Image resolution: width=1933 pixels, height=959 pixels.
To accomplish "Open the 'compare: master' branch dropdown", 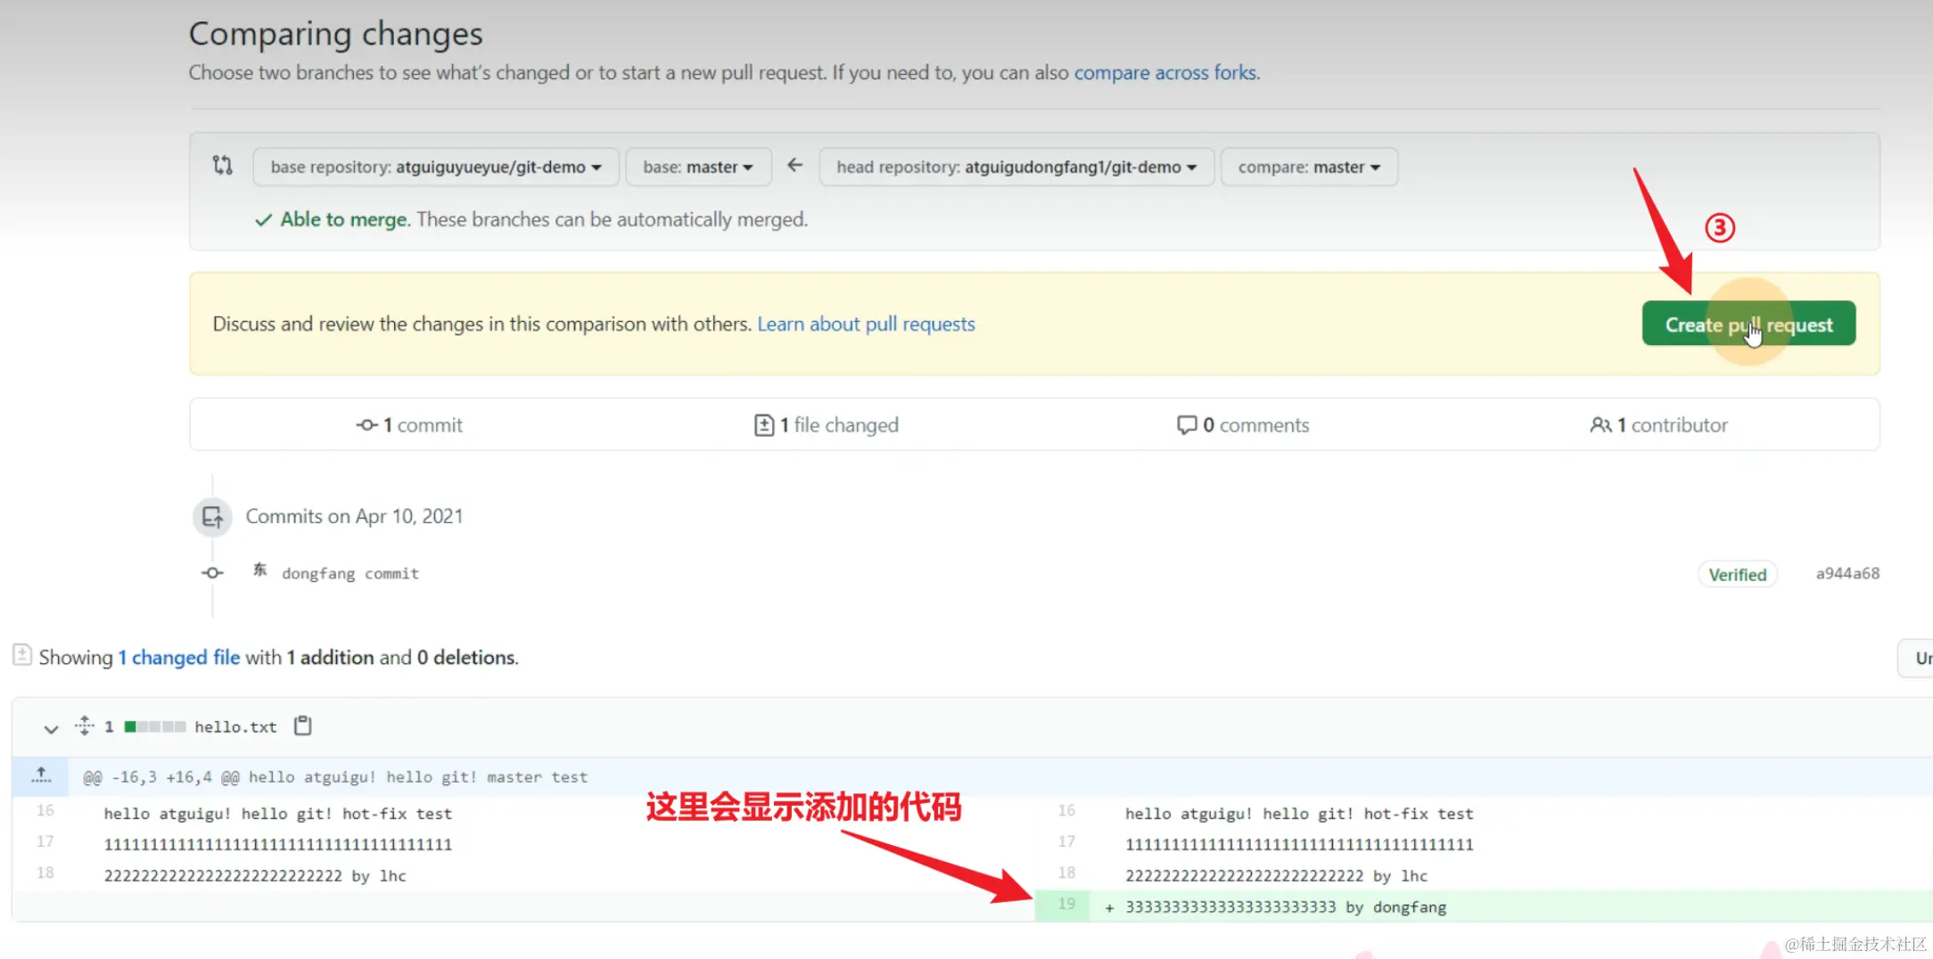I will (1309, 167).
